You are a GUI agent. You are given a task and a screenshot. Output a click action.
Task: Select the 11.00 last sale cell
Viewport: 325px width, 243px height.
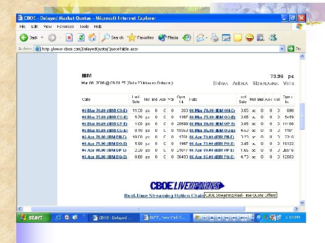coord(137,111)
